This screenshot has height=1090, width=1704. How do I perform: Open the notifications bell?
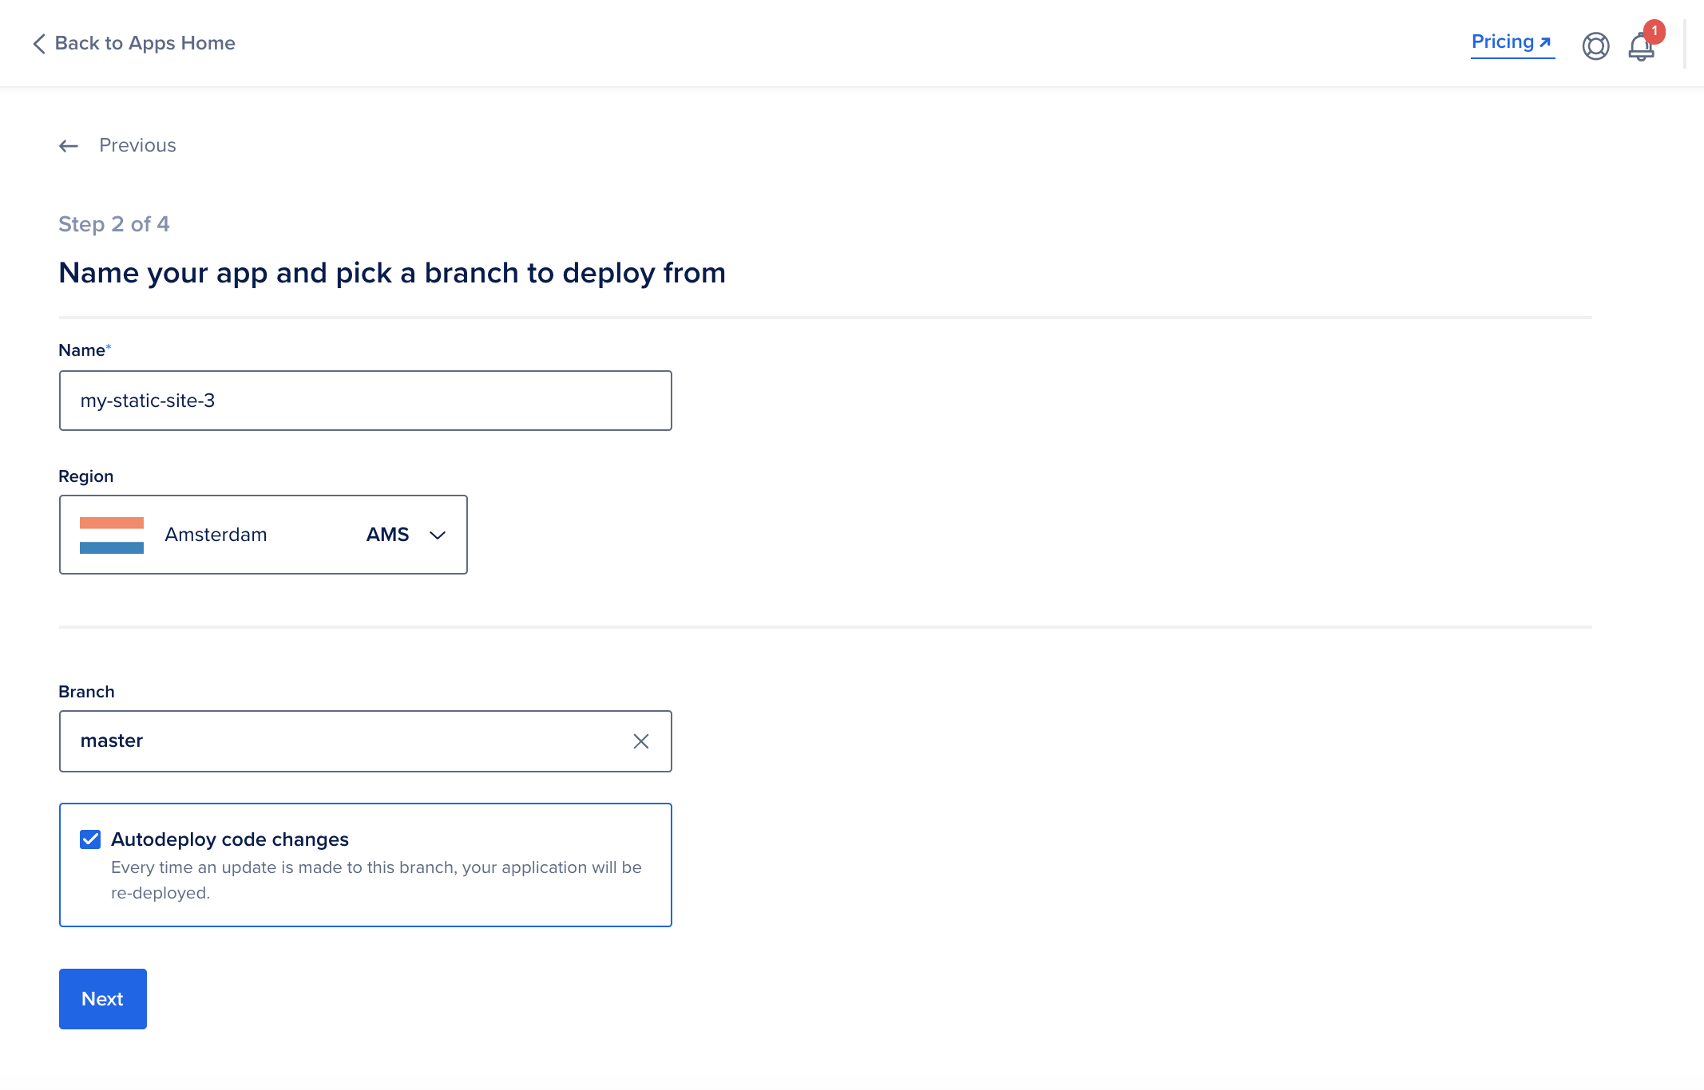tap(1640, 49)
